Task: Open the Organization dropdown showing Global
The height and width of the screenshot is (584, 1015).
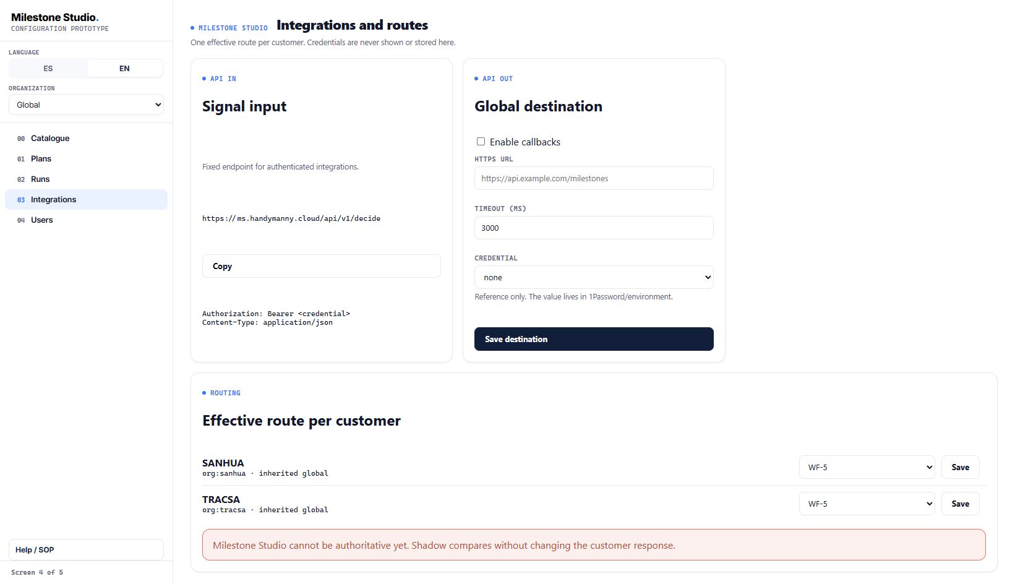Action: (86, 105)
